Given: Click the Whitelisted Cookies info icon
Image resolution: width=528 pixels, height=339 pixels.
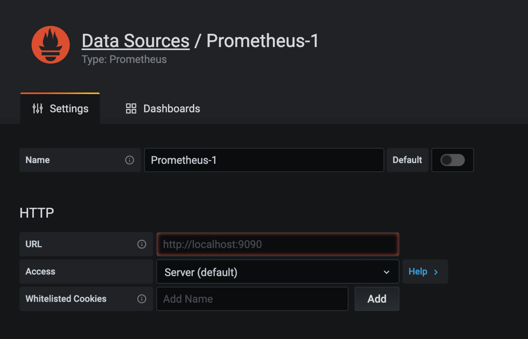Looking at the screenshot, I should point(142,299).
